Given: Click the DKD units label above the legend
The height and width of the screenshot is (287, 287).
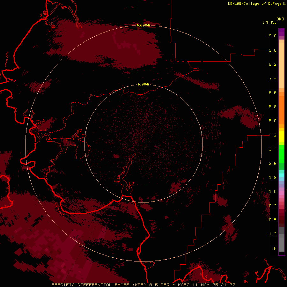Looking at the screenshot, I should coord(280,19).
